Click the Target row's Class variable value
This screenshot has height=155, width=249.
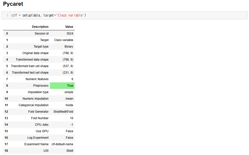pos(64,40)
